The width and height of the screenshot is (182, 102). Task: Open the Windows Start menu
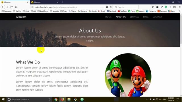[3, 99]
